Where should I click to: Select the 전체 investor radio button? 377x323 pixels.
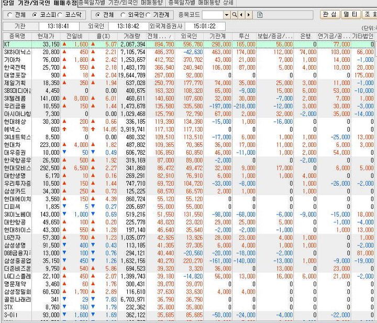97,15
